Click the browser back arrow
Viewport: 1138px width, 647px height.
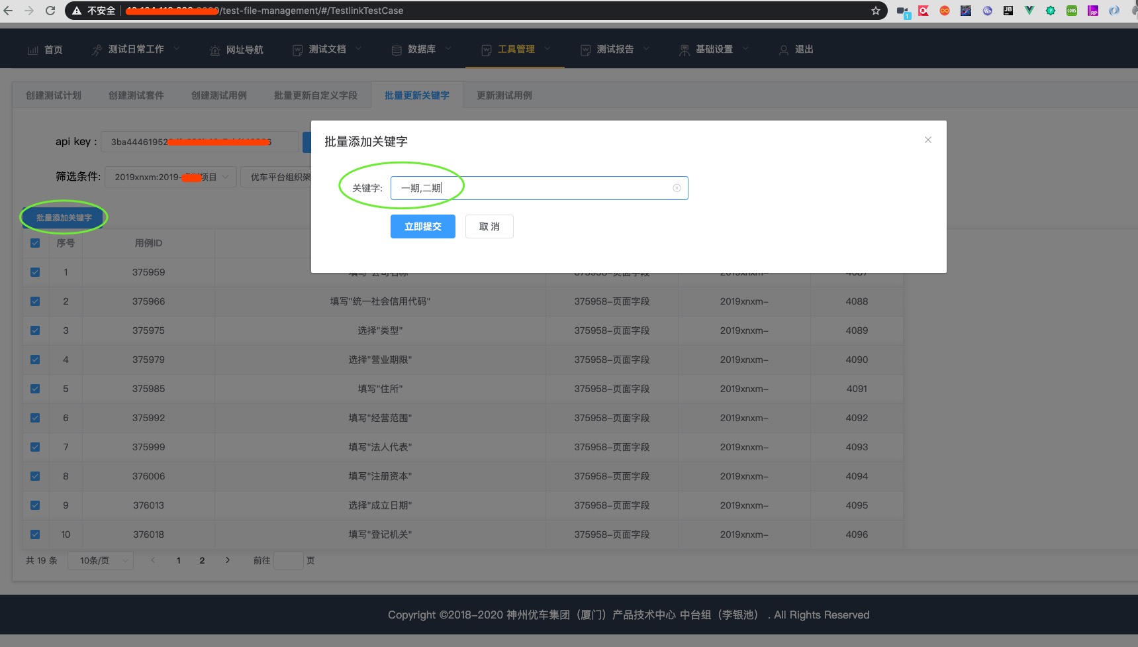tap(9, 11)
